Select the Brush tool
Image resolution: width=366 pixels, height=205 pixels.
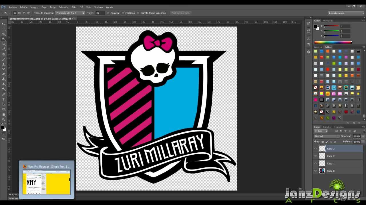tap(4, 59)
